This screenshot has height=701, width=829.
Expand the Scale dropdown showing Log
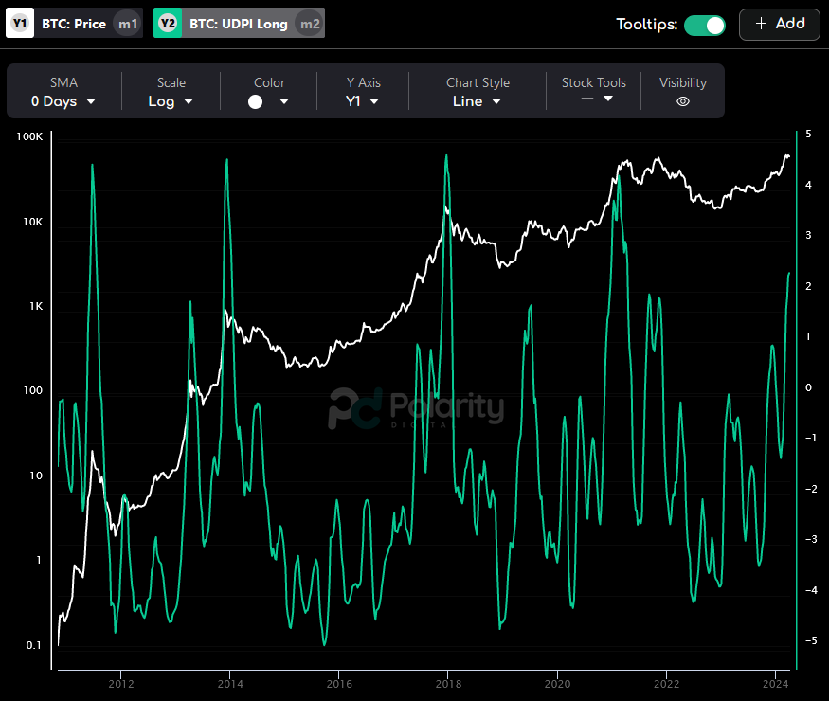[171, 99]
